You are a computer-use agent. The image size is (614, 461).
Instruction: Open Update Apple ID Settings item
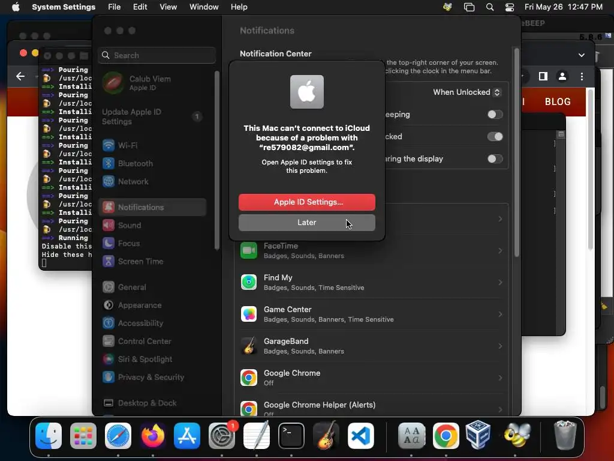pyautogui.click(x=153, y=116)
